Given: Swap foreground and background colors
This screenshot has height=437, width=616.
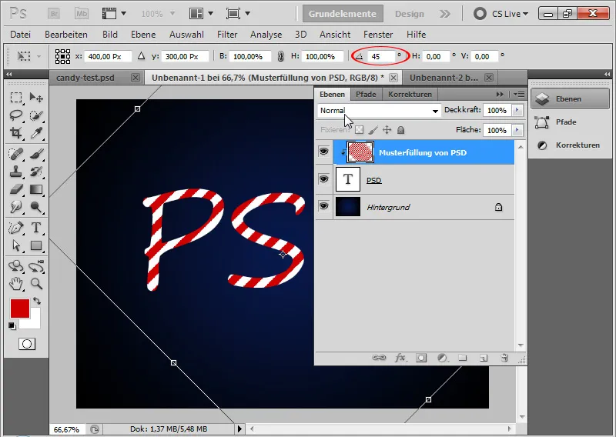Looking at the screenshot, I should (x=37, y=301).
